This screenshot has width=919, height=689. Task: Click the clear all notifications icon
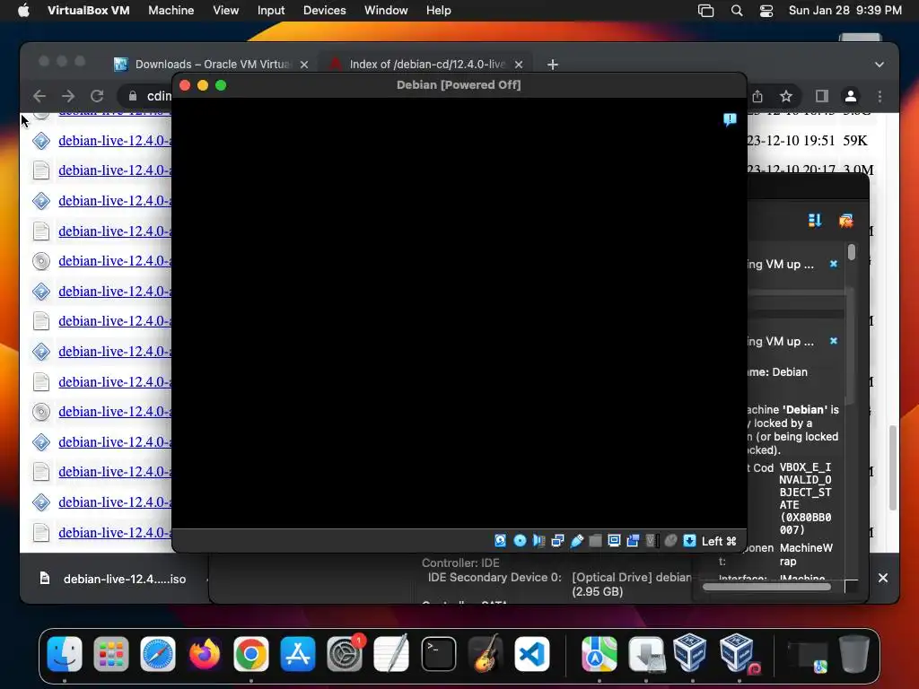point(845,221)
